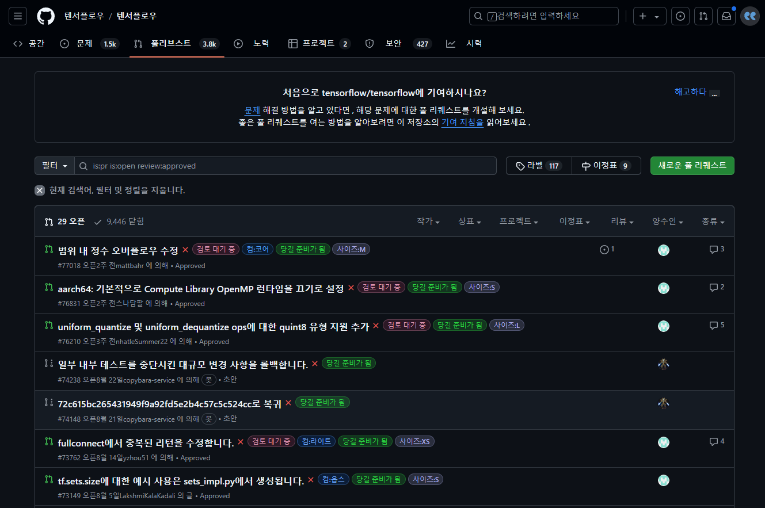Expand the 상표 label filter

pyautogui.click(x=470, y=221)
